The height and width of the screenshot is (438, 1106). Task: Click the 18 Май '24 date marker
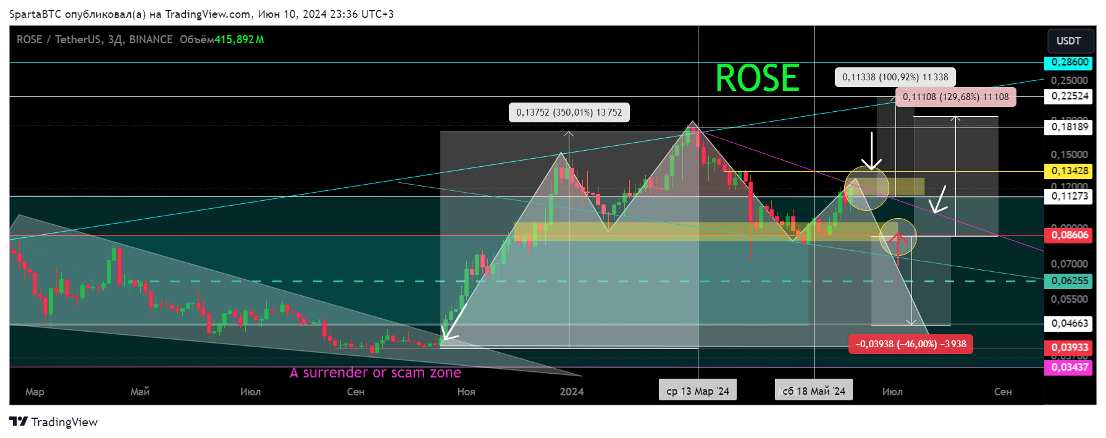point(814,391)
